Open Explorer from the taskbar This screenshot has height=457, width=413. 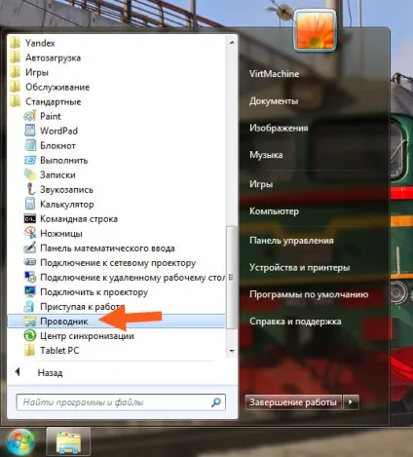(68, 441)
